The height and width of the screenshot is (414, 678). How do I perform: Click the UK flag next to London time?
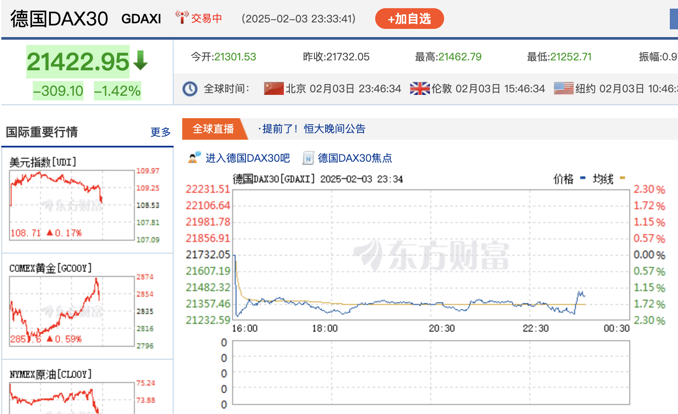click(420, 88)
